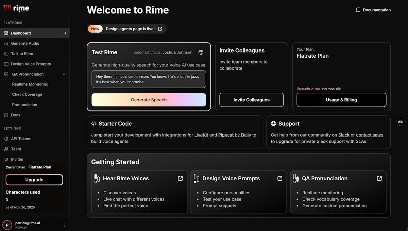Screen dimensions: 408x231
Task: Click the Invites mail icon
Action: point(7,159)
